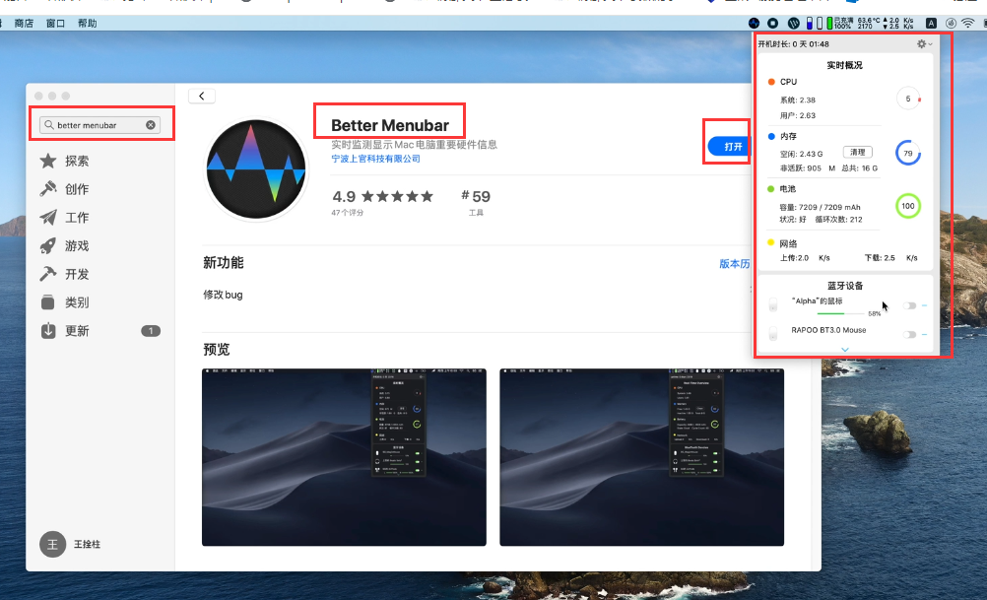This screenshot has height=600, width=987.
Task: Open the 商店 menu
Action: tap(24, 24)
